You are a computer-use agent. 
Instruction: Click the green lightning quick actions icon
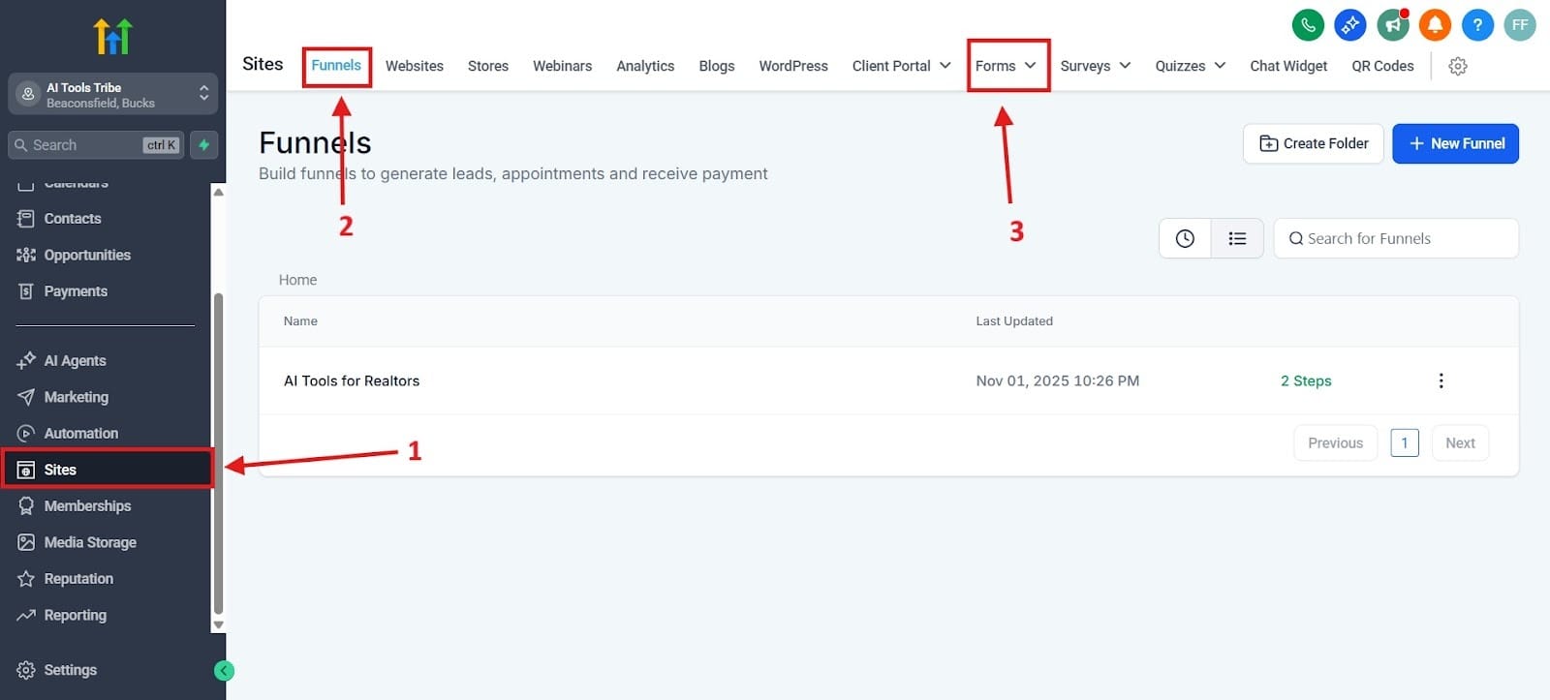coord(203,145)
